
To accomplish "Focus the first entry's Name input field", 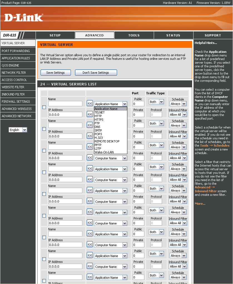I will [65, 104].
